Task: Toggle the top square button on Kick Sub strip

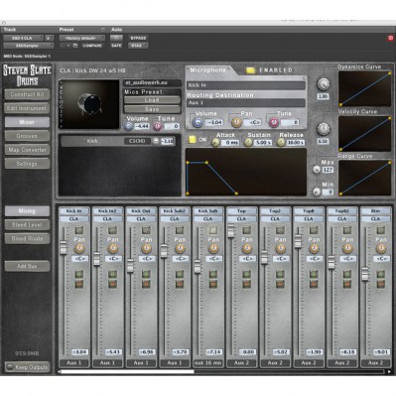Action: click(213, 230)
